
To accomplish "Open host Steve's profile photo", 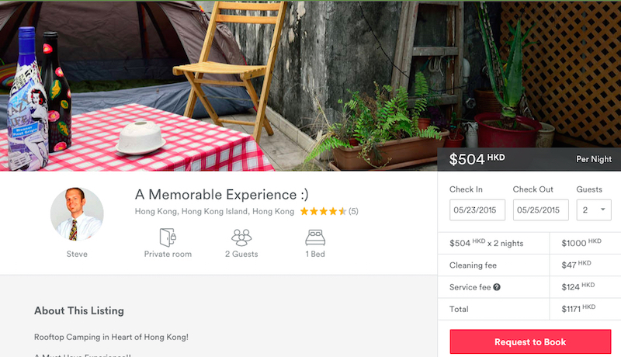I will pos(77,214).
